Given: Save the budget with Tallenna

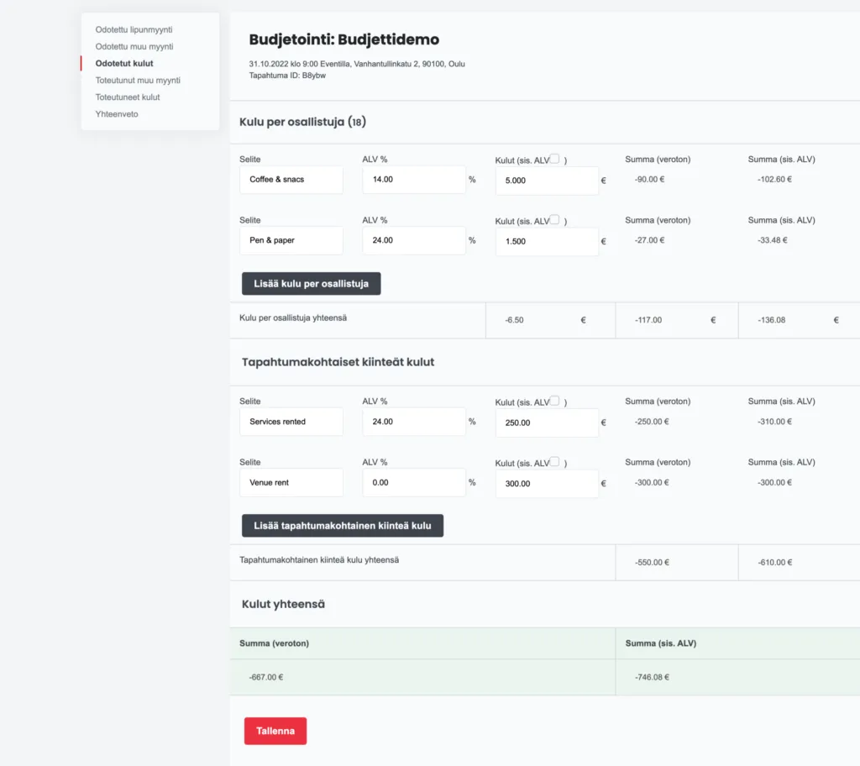Looking at the screenshot, I should click(275, 731).
